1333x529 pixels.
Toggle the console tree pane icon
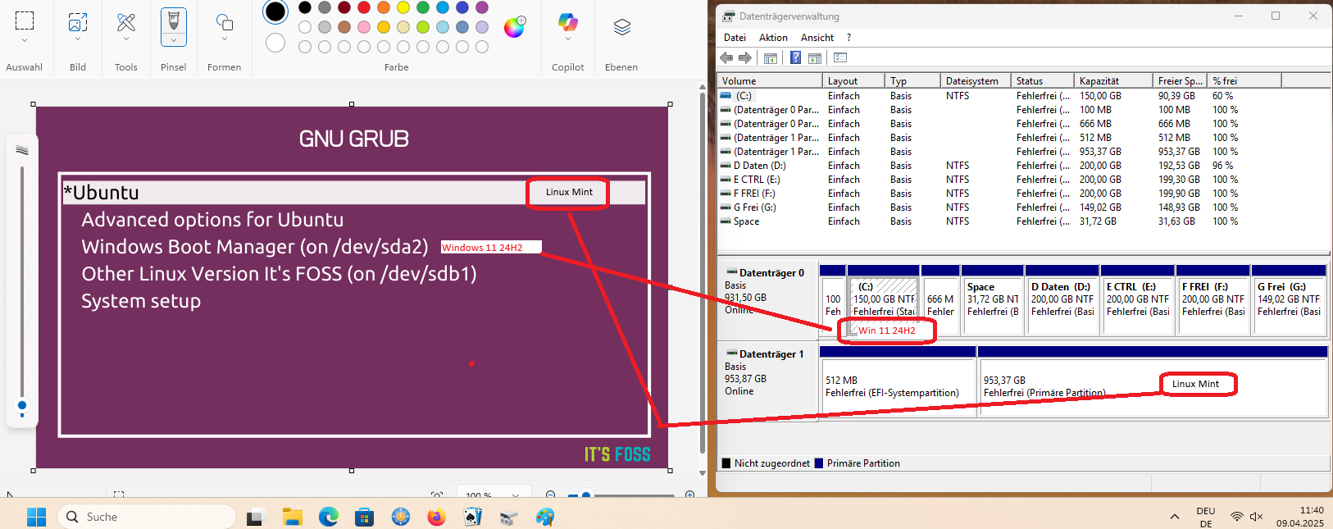point(770,58)
